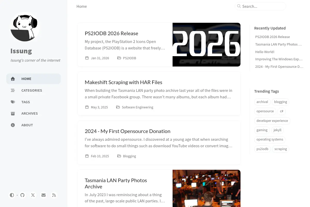
Task: Open recently updated 2024 - My First Opensource link
Action: coord(279,67)
